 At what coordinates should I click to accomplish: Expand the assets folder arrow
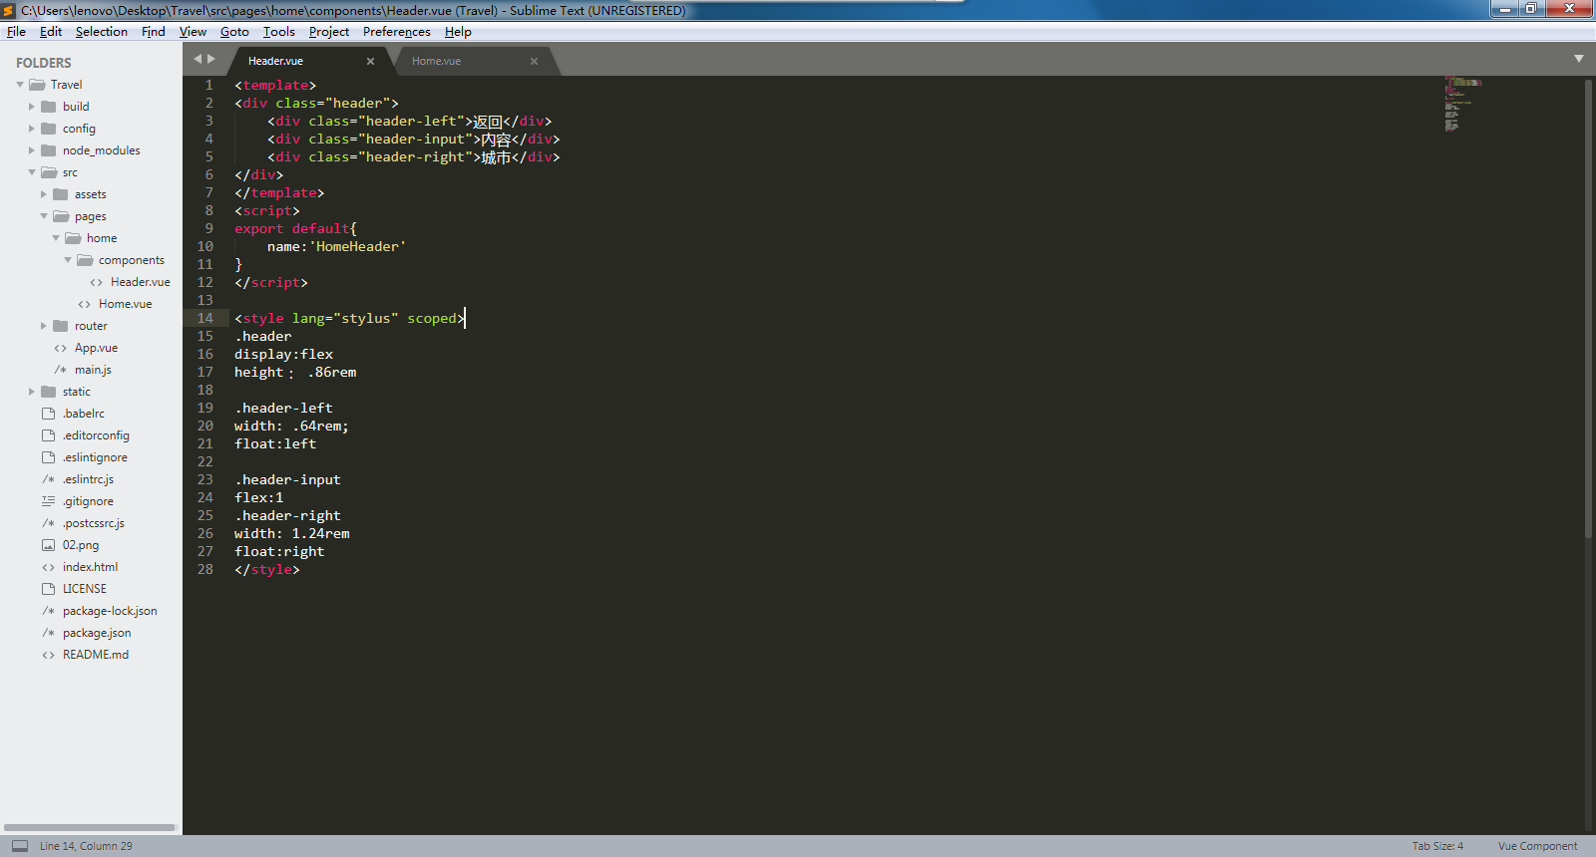(x=44, y=194)
